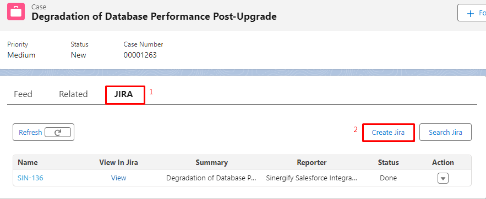Click the pink Case briefcase icon
The height and width of the screenshot is (199, 486).
pos(16,12)
